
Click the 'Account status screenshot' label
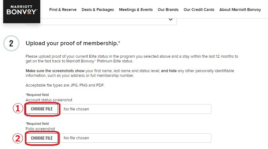point(49,100)
